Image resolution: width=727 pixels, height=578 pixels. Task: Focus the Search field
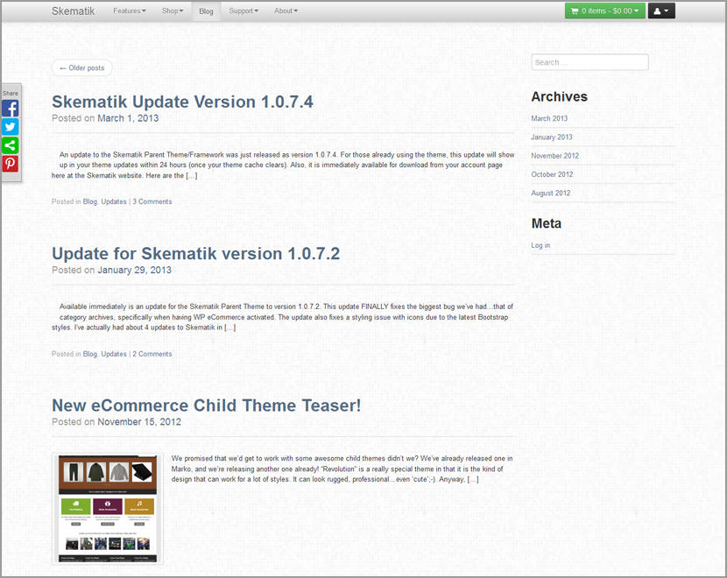point(589,62)
